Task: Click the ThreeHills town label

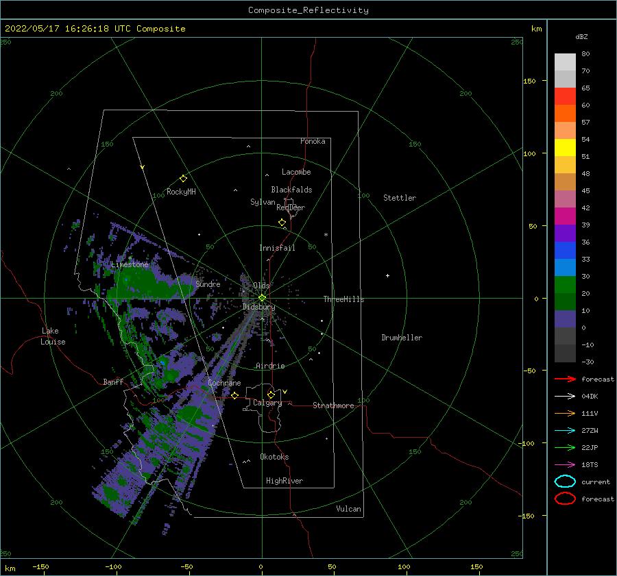Action: click(344, 299)
